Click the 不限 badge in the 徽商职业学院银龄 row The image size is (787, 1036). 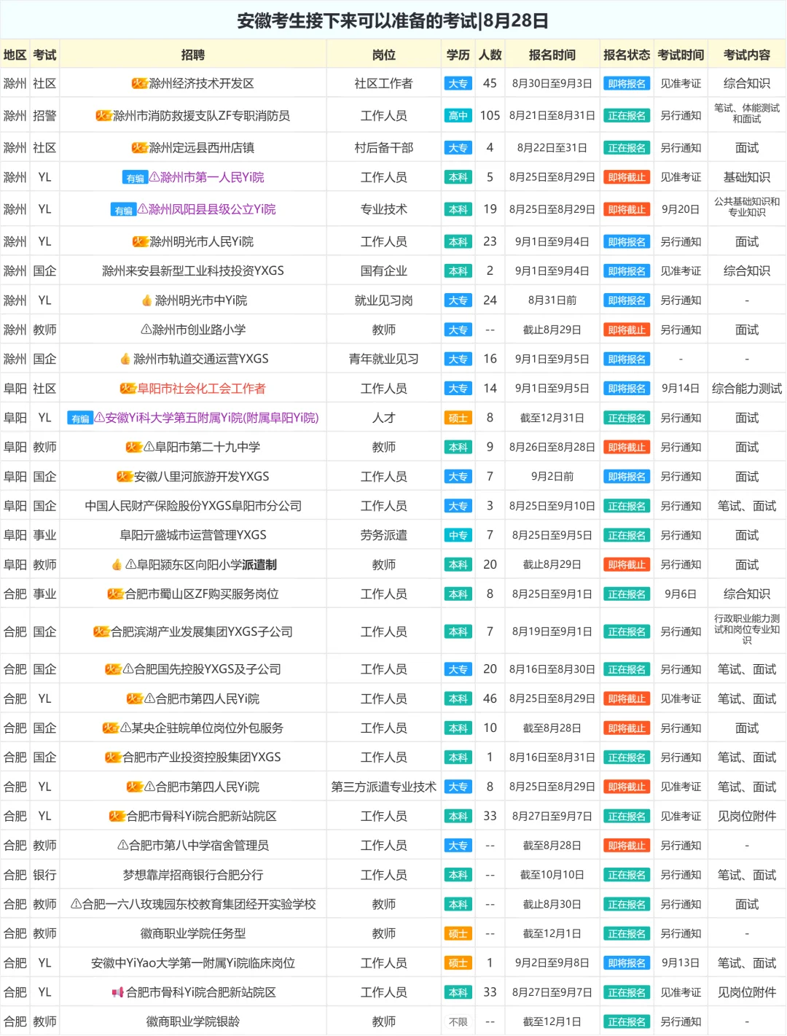coord(458,1022)
